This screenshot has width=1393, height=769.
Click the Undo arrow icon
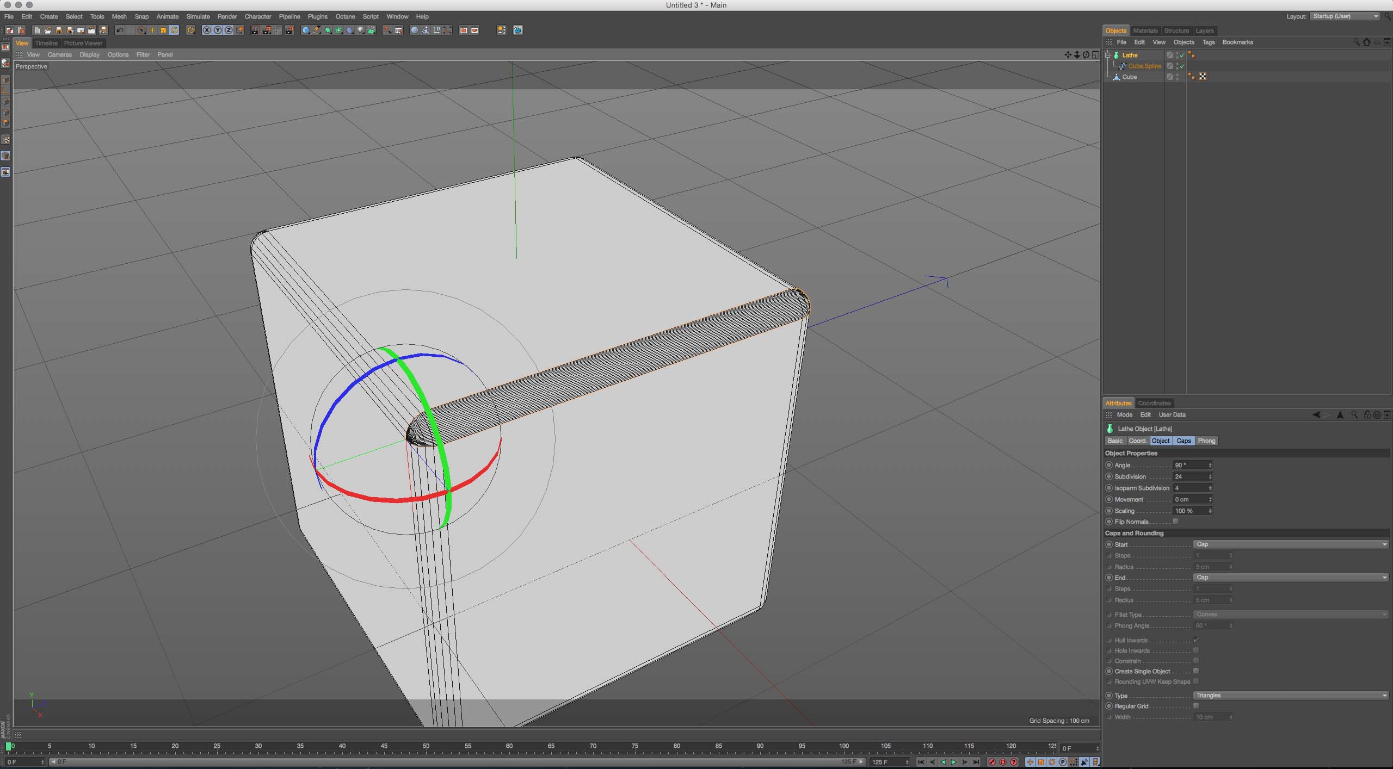click(x=120, y=30)
